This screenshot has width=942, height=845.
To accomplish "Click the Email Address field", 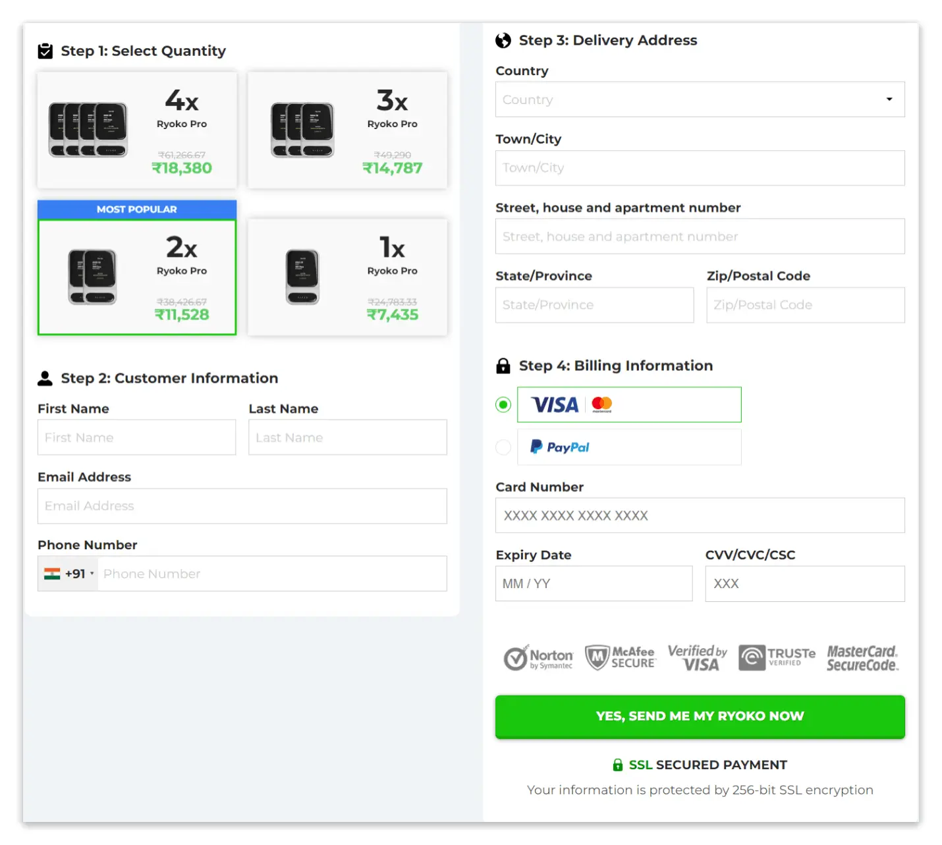I will point(242,506).
